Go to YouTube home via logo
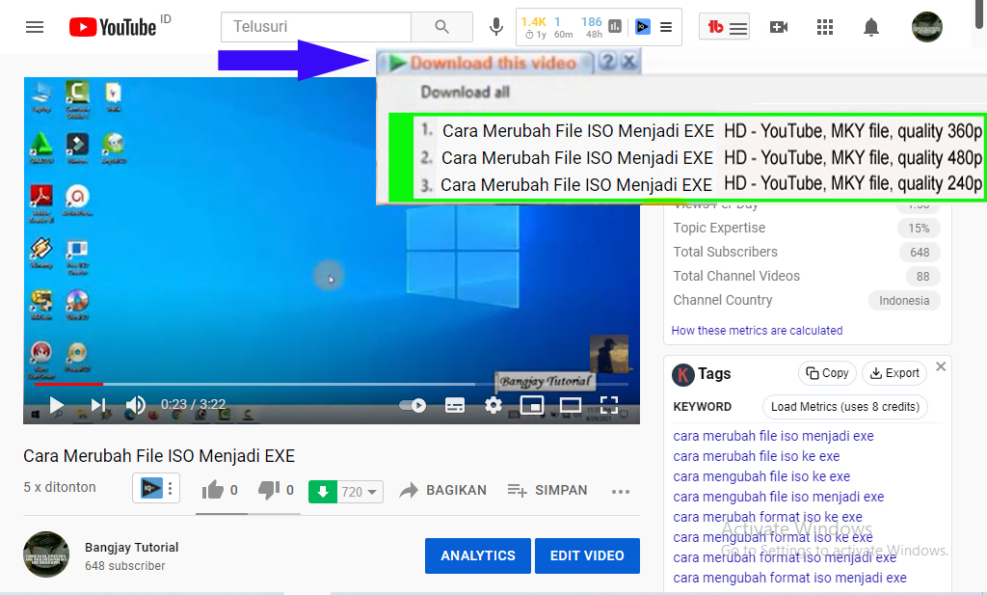987x595 pixels. 113,27
